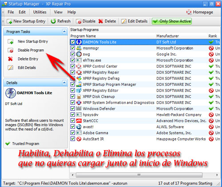Click the Edit Details pencil icon in toolbar
Image resolution: width=222 pixels, height=187 pixels.
[124, 21]
